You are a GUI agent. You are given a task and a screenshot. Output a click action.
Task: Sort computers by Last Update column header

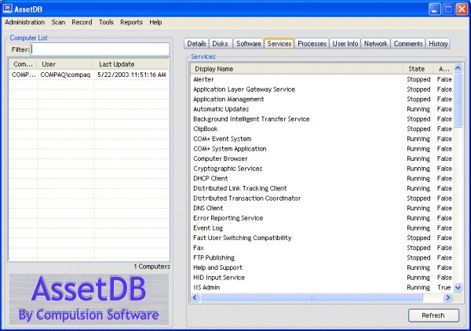132,64
